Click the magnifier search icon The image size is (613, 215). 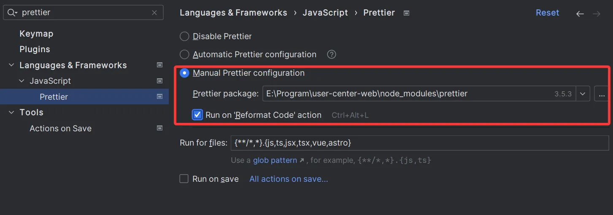pos(12,13)
